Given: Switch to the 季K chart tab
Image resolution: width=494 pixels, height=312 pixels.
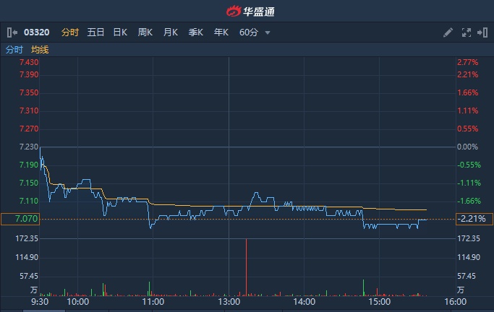Looking at the screenshot, I should tap(195, 32).
